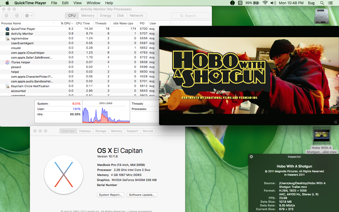Open the Service tab
Viewport: 339px width, 212px height.
pos(148,131)
